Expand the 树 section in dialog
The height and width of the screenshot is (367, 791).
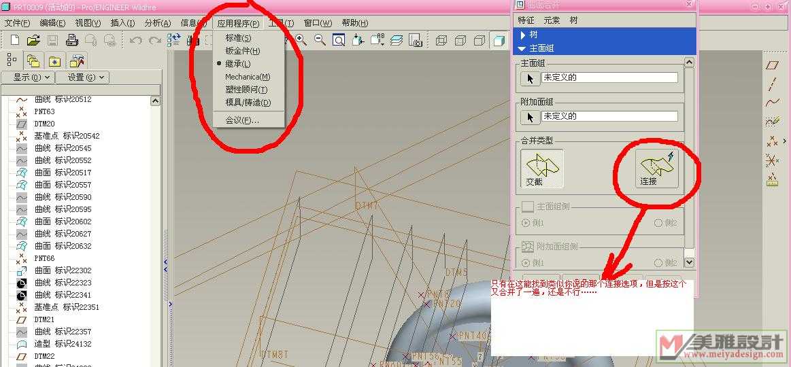tap(524, 35)
